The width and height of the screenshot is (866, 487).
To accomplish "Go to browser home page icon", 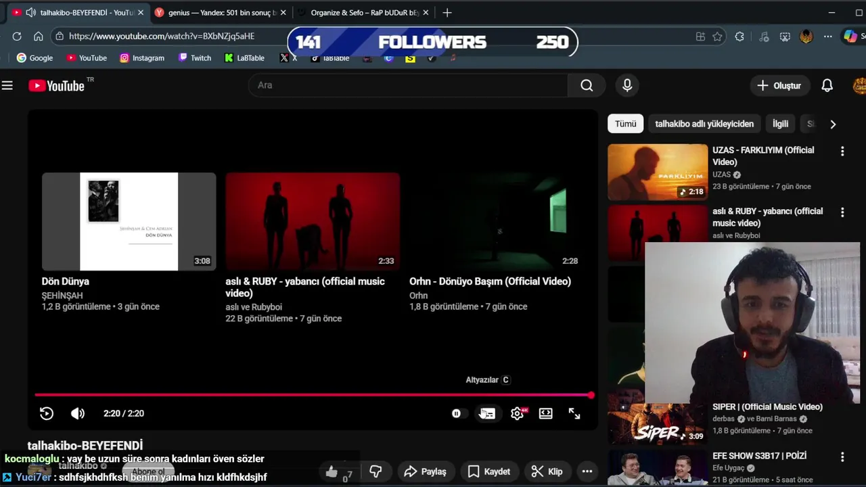I will 39,37.
